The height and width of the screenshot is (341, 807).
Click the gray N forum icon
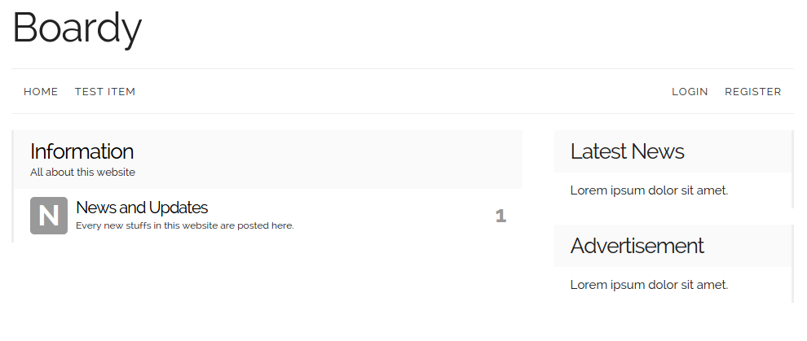pyautogui.click(x=49, y=216)
